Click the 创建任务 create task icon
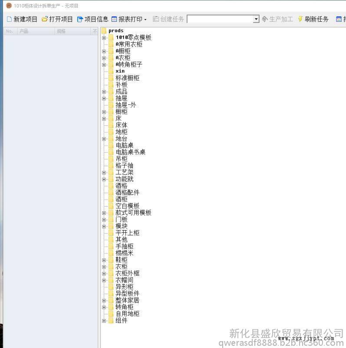 pos(156,19)
